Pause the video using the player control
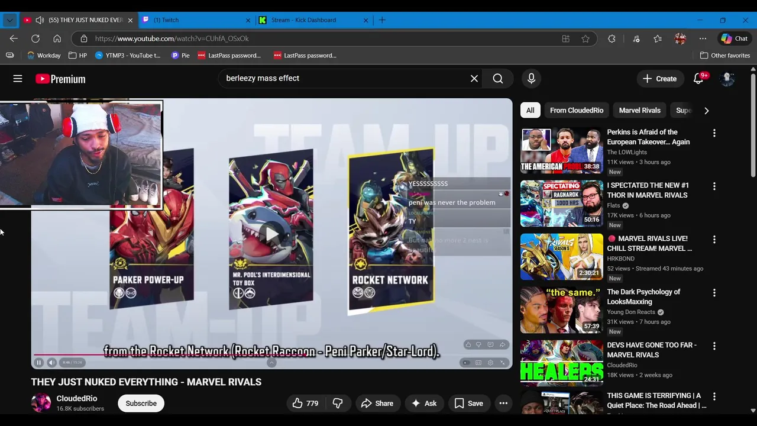 point(39,363)
